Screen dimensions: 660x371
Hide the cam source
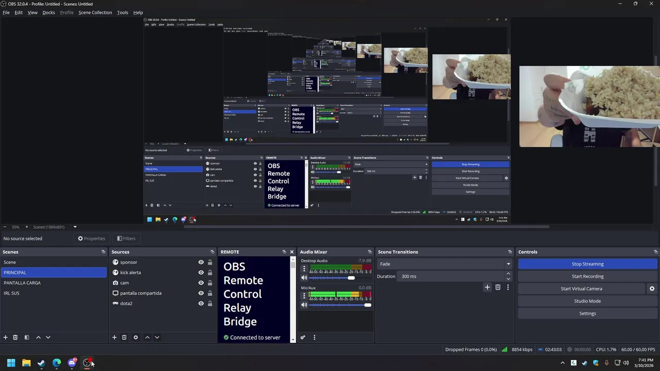[x=201, y=283]
